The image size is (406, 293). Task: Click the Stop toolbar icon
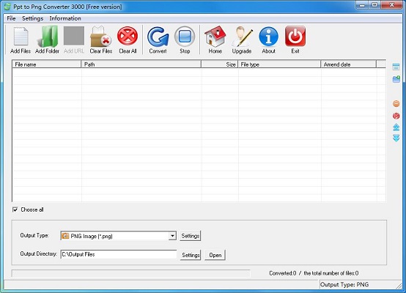point(185,36)
